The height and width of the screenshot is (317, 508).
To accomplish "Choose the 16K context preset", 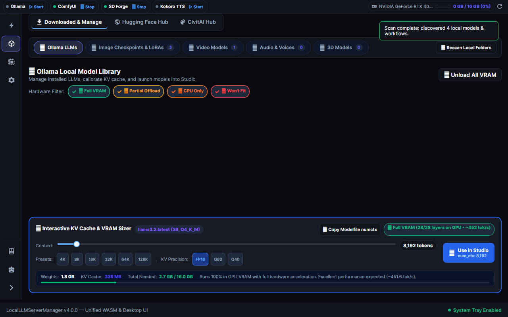I will coord(92,259).
